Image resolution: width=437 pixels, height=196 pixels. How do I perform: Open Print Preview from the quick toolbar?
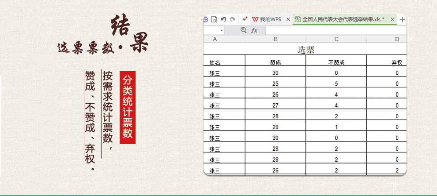(x=214, y=19)
